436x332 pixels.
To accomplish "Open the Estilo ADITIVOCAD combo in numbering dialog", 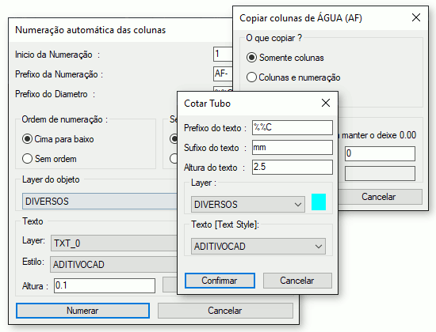I will (x=113, y=265).
